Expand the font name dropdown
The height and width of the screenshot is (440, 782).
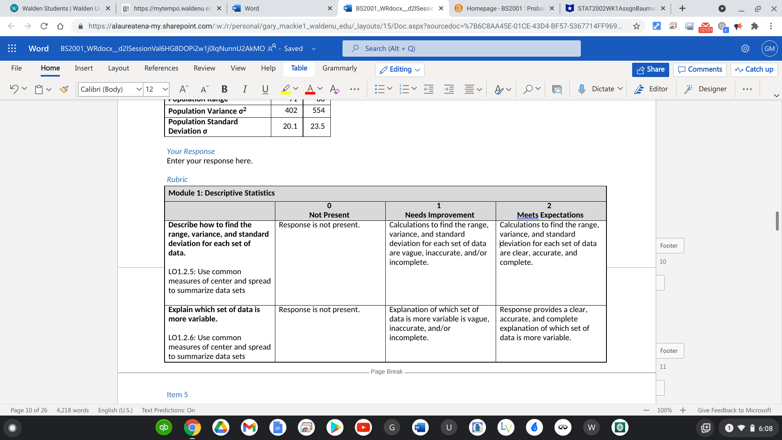pos(139,89)
